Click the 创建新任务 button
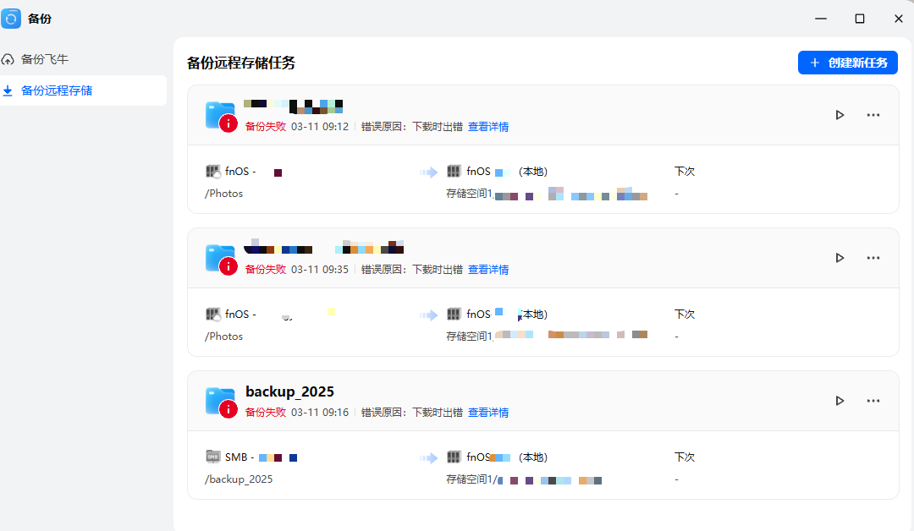The image size is (914, 531). point(847,63)
